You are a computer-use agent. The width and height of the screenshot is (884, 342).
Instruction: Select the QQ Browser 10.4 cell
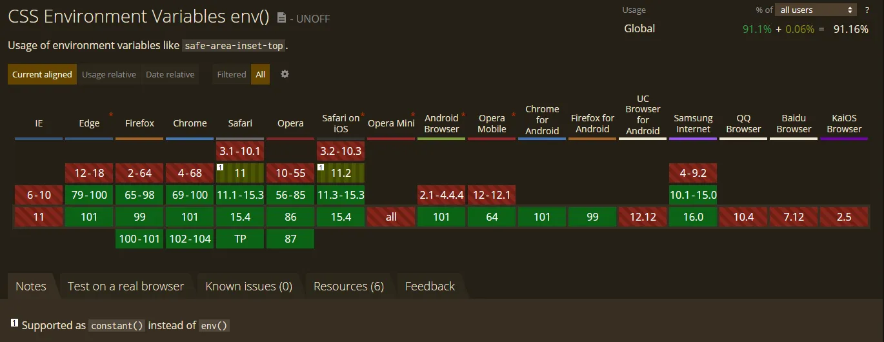click(743, 217)
